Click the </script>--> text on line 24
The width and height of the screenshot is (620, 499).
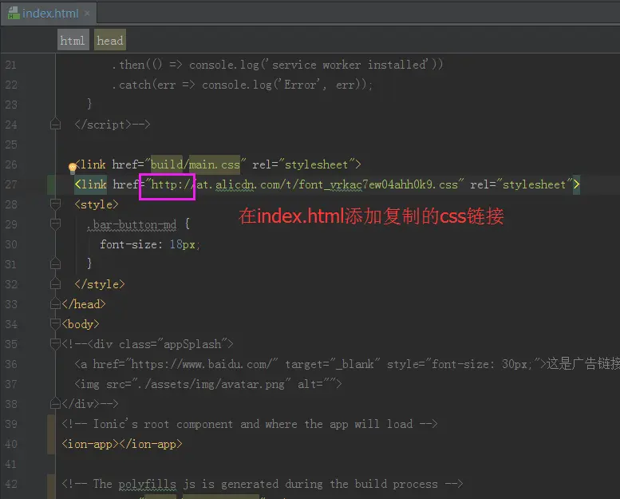(x=113, y=125)
